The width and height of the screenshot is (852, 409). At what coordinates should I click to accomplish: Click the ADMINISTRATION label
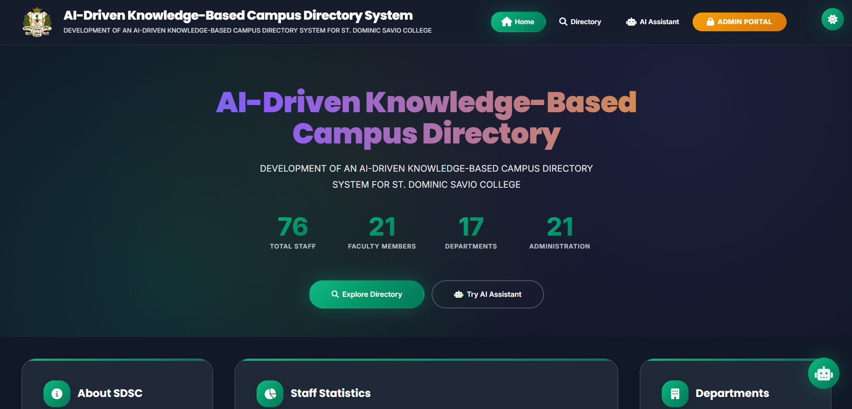560,246
